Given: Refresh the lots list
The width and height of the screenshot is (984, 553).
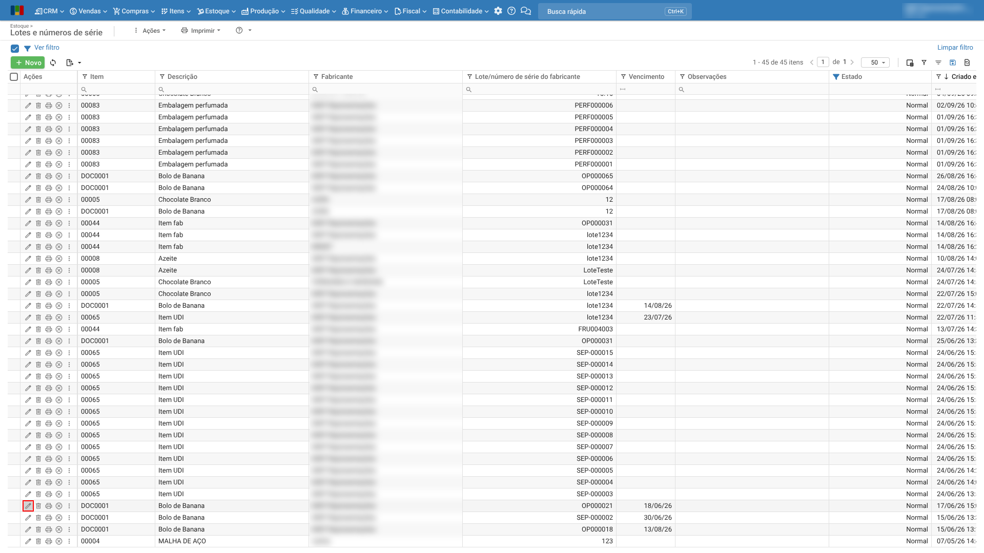Looking at the screenshot, I should (53, 62).
